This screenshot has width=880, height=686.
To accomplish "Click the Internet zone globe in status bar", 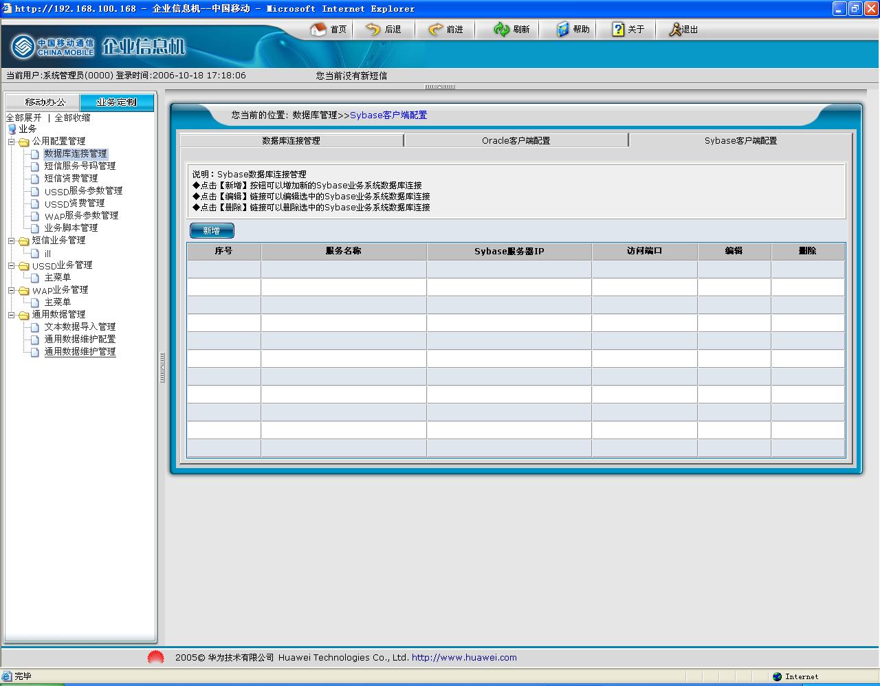I will [777, 676].
